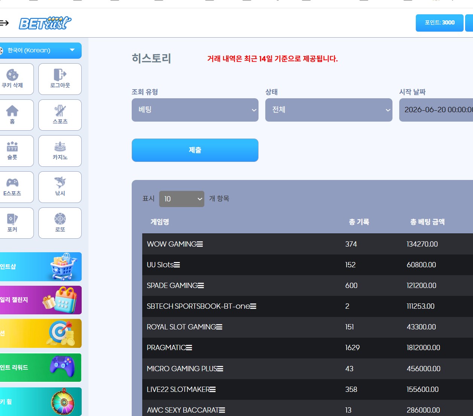
Task: Open the daily challenge calendar banner
Action: (x=41, y=300)
